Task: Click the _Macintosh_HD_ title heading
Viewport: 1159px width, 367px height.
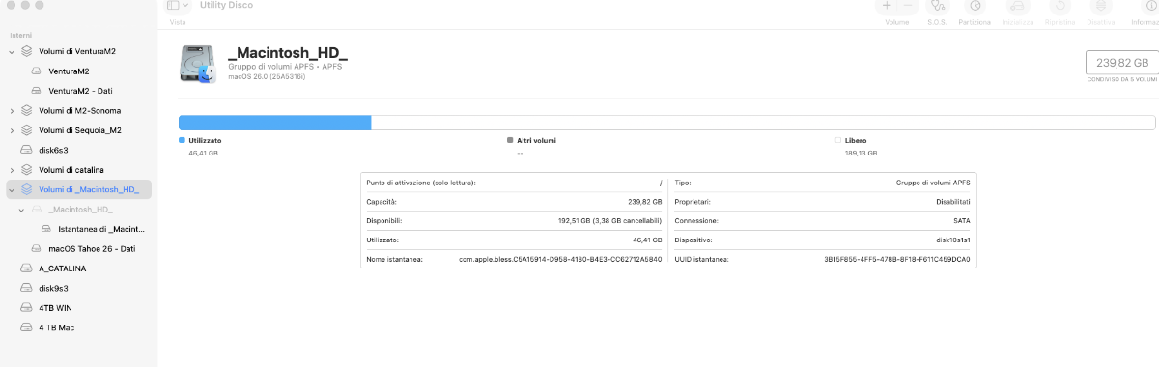Action: 287,53
